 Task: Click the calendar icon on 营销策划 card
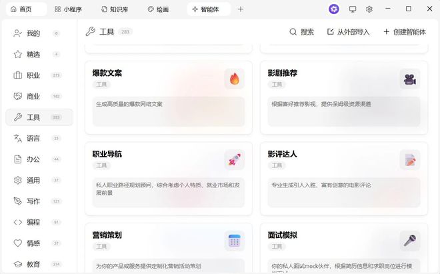point(234,240)
